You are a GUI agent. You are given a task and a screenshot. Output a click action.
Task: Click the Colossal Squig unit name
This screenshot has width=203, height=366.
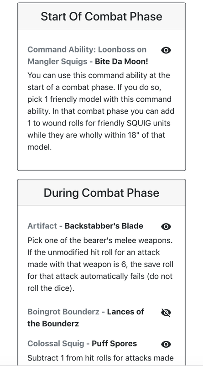coord(56,344)
